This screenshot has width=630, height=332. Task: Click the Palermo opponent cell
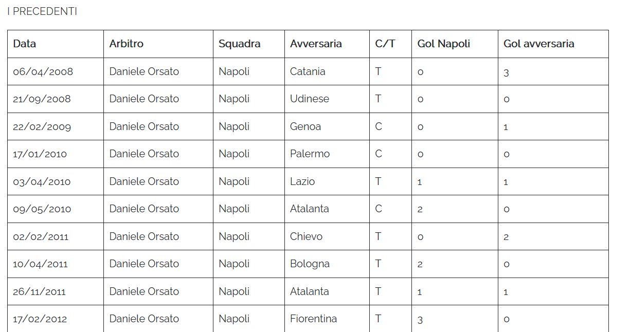tap(310, 154)
